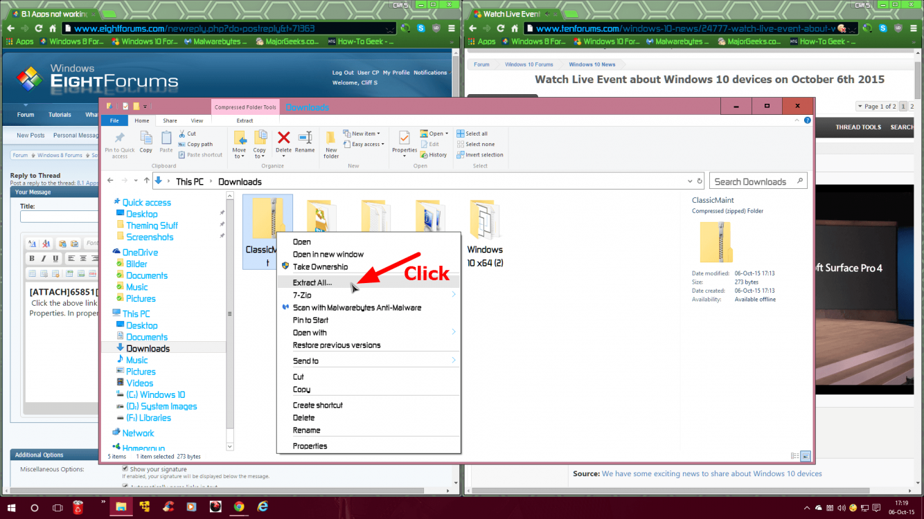Click the refresh icon in address bar
This screenshot has width=924, height=519.
(699, 181)
